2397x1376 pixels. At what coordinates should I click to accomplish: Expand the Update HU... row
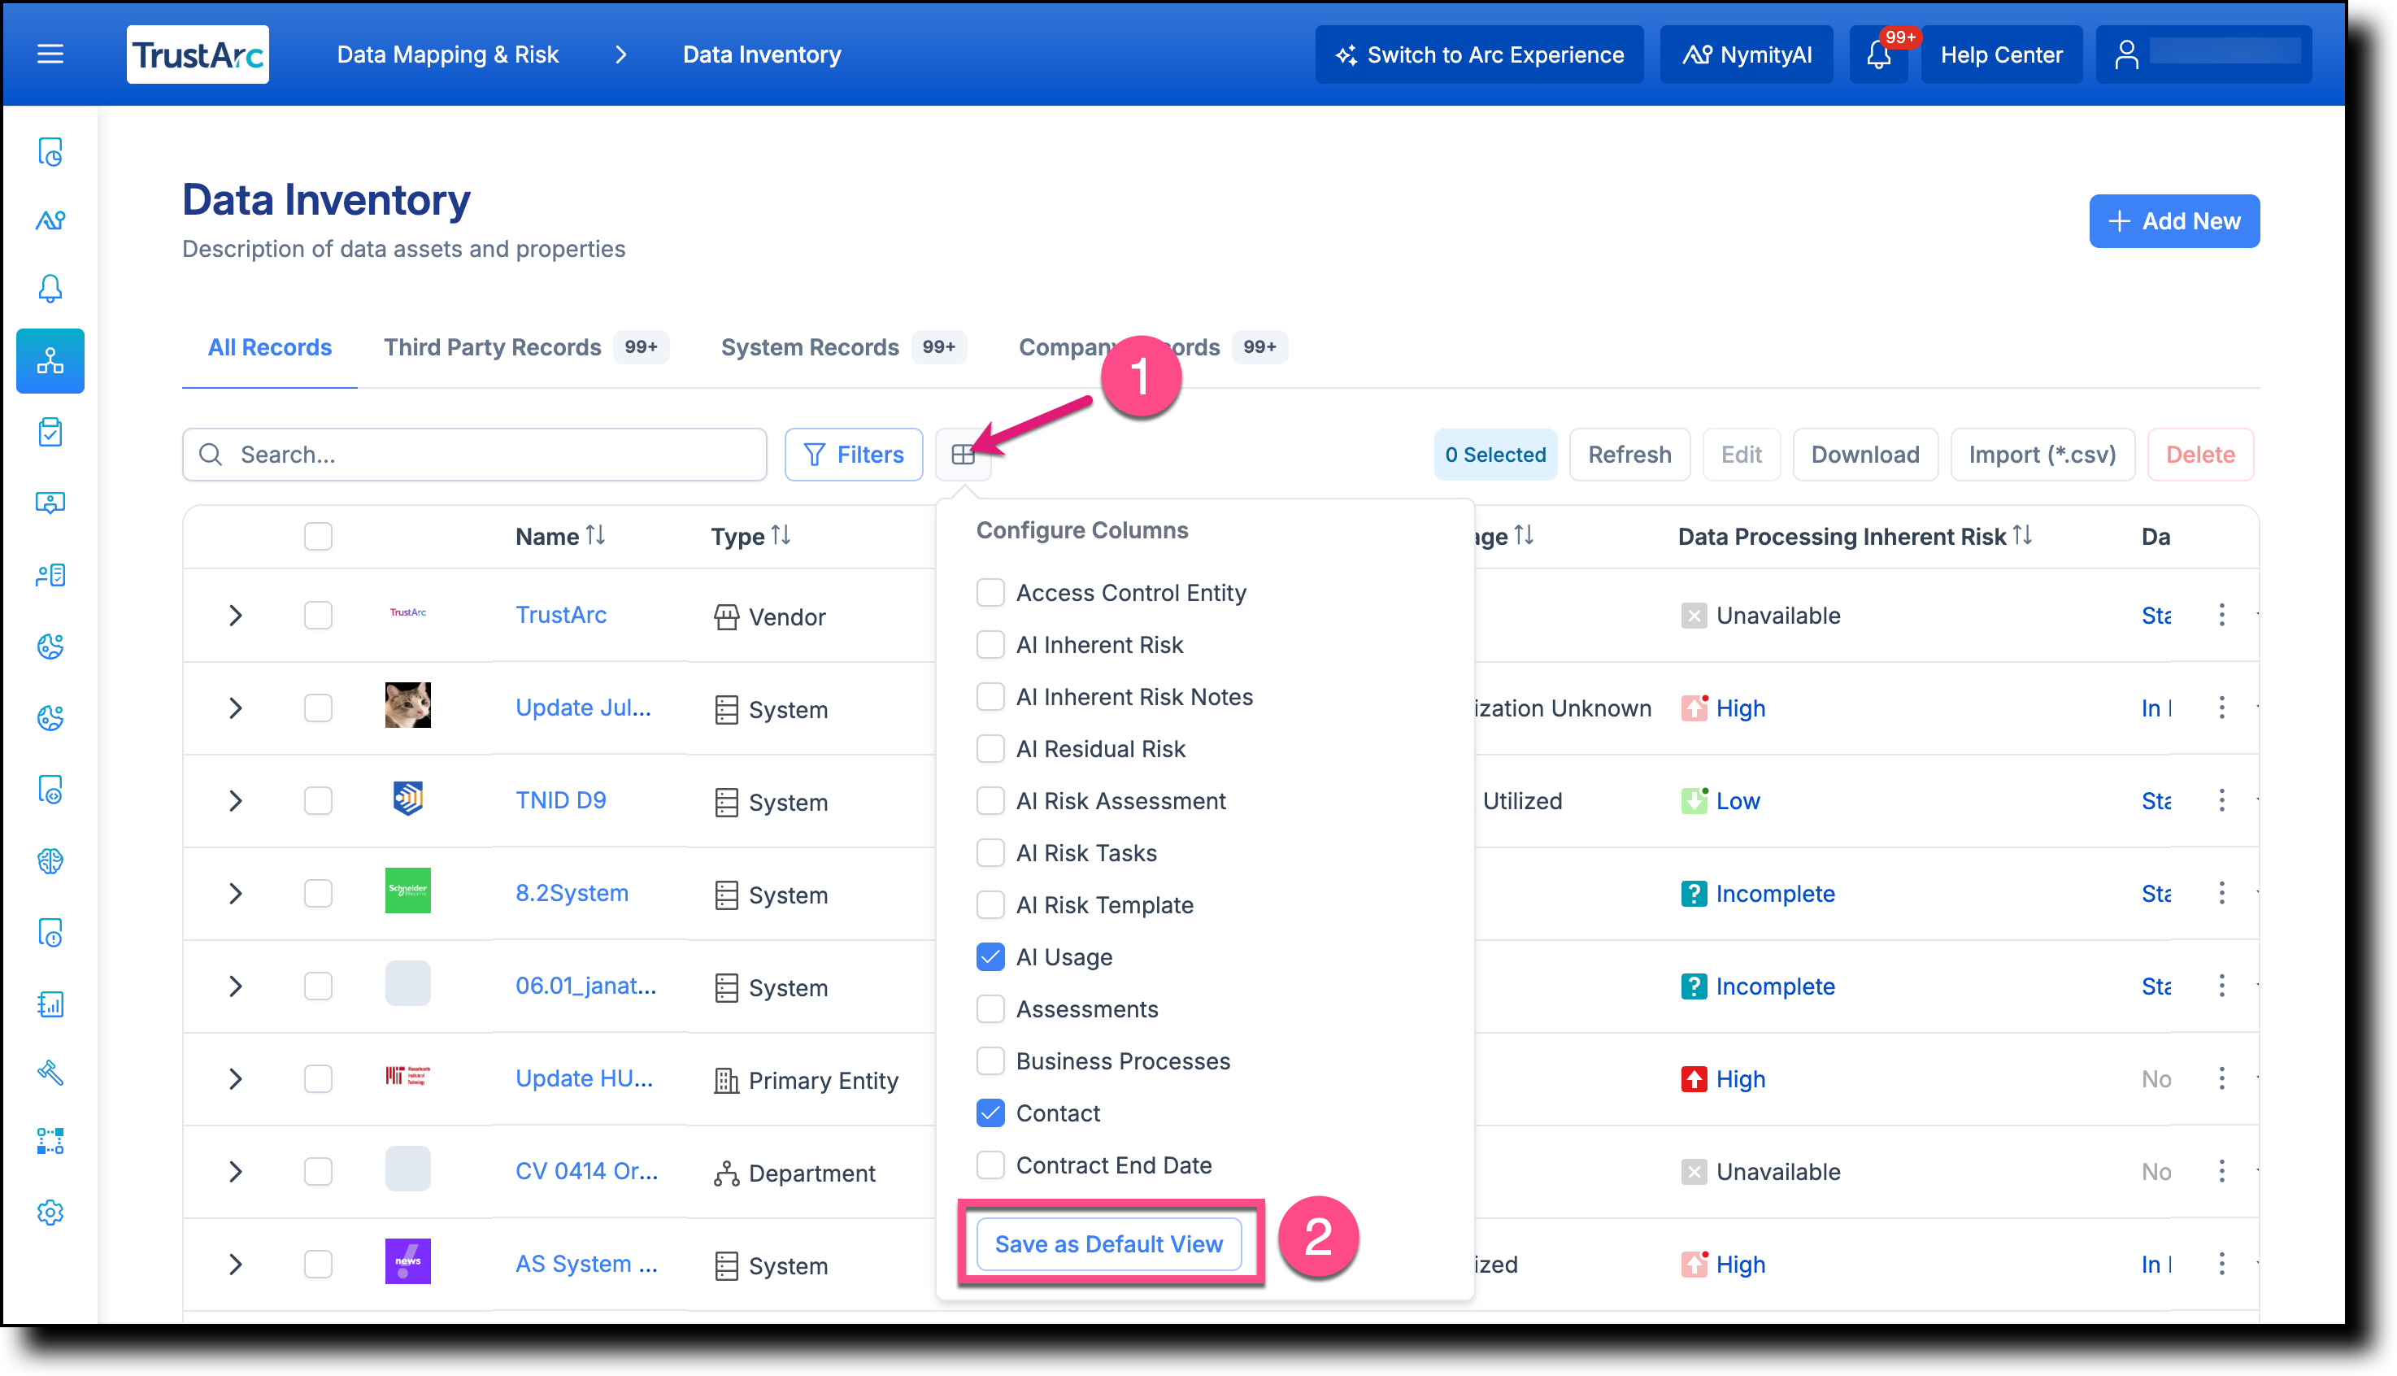coord(235,1078)
